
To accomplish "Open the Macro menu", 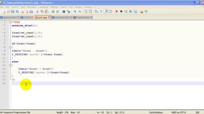I will 64,7.
